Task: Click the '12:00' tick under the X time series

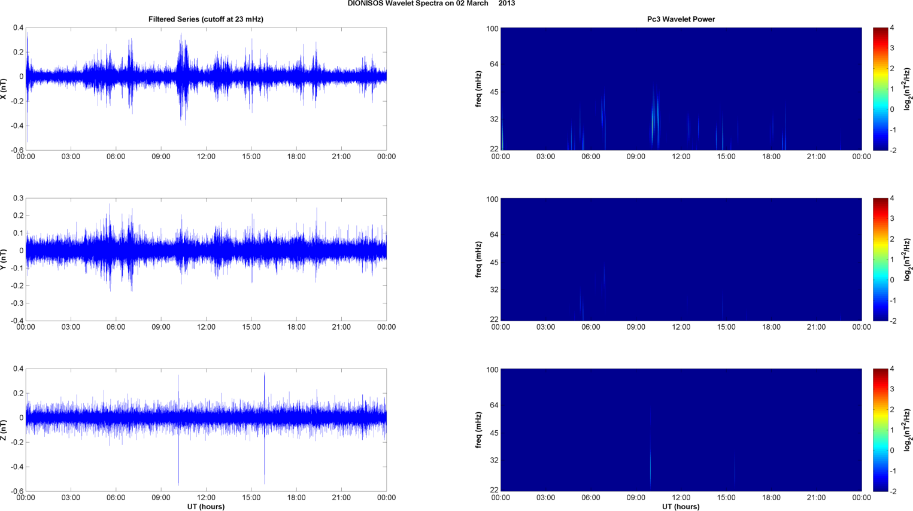Action: click(206, 157)
